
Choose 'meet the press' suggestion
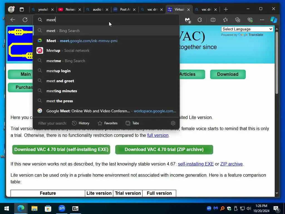[x=106, y=101]
